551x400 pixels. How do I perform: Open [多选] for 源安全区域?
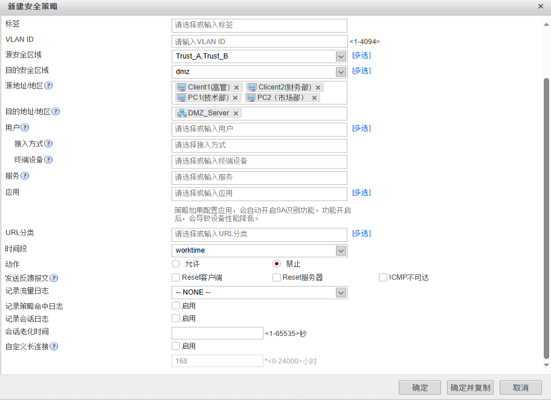pyautogui.click(x=361, y=55)
